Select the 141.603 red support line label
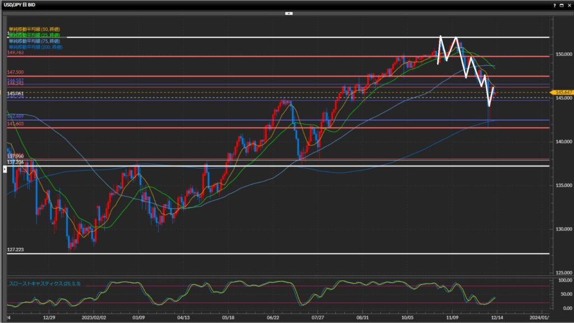The width and height of the screenshot is (574, 323). (x=15, y=123)
